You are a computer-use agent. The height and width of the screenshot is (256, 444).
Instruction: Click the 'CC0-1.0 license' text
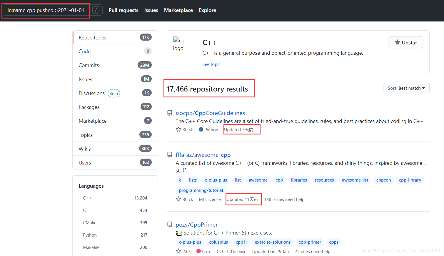(231, 252)
